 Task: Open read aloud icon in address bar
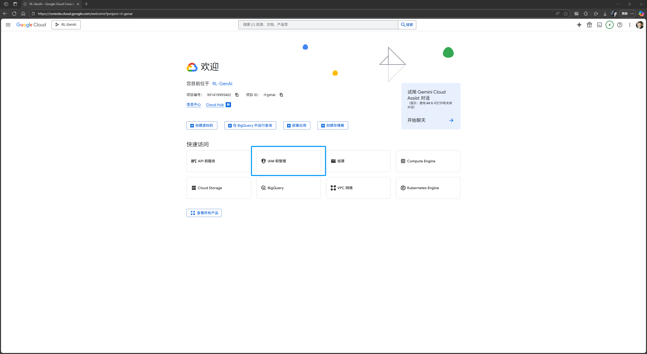point(558,14)
